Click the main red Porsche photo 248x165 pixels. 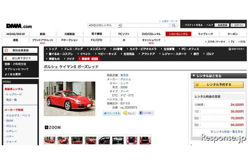pos(69,99)
